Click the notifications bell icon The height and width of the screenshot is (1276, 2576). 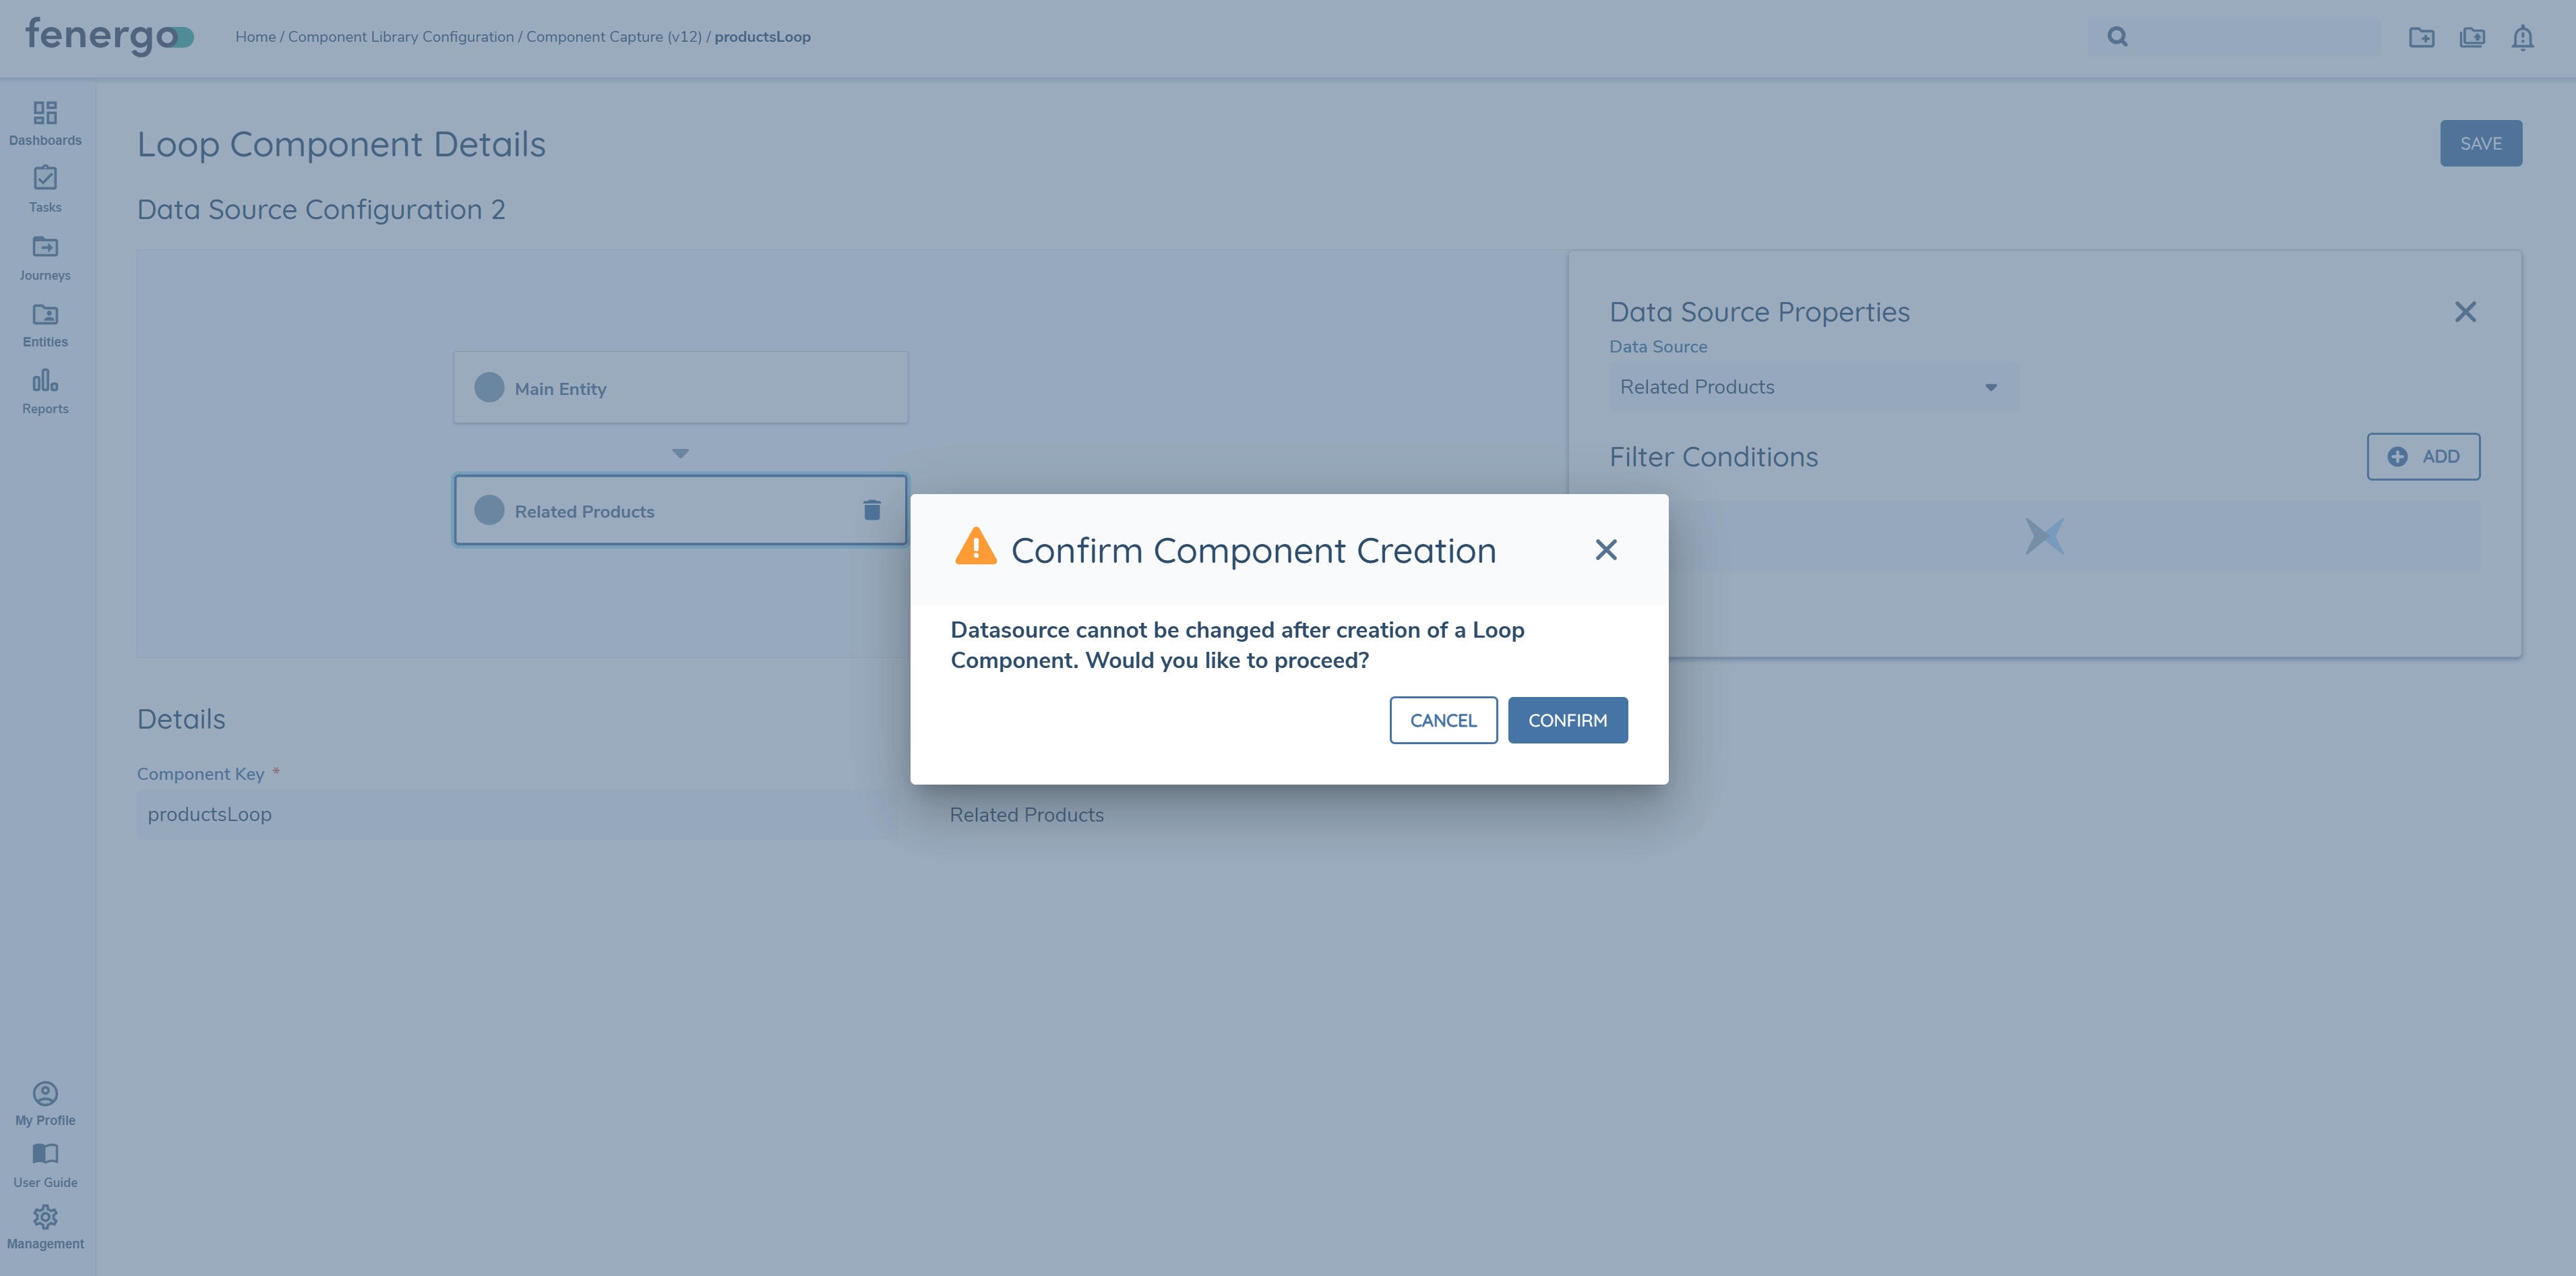2523,37
